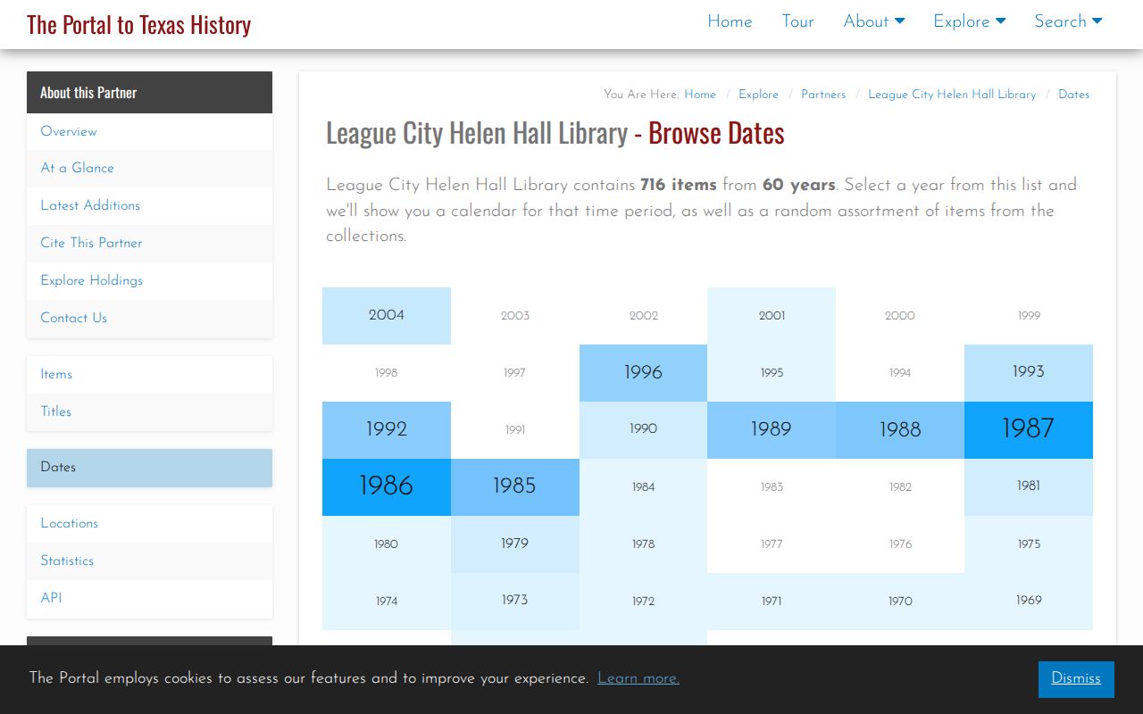
Task: Choose year 1996 tile
Action: point(643,373)
